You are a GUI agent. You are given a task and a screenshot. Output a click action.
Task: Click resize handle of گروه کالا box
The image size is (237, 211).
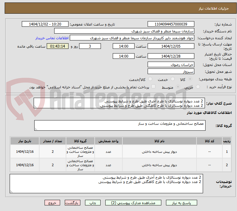(36, 129)
